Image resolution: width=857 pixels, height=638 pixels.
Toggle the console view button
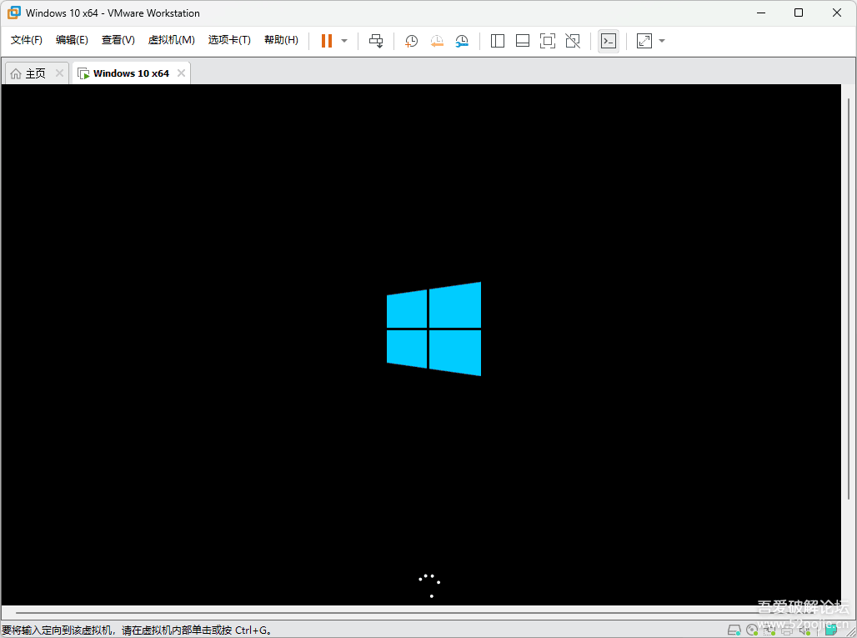pyautogui.click(x=609, y=40)
